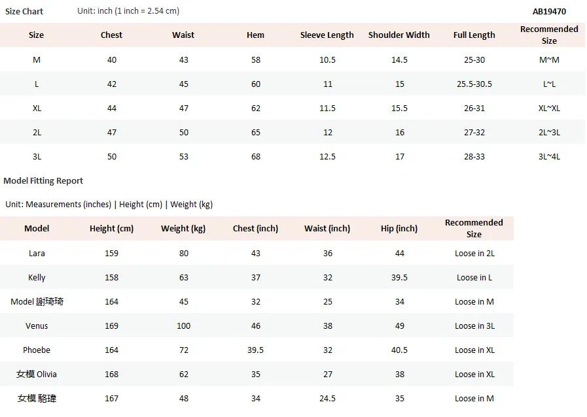The height and width of the screenshot is (417, 587).
Task: Click the Loose in 3L cell for Venus
Action: [474, 326]
